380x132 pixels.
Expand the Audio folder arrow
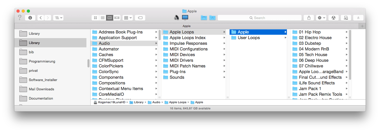click(x=156, y=43)
